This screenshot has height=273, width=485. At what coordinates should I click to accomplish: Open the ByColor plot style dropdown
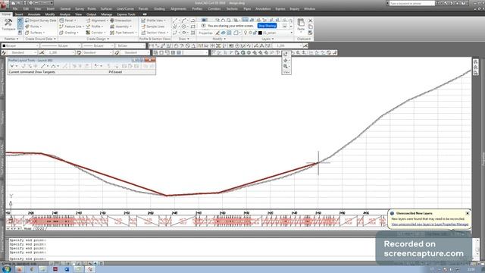coord(130,45)
